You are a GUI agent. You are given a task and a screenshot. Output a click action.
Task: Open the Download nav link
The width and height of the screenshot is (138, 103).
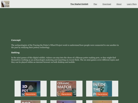point(107,4)
